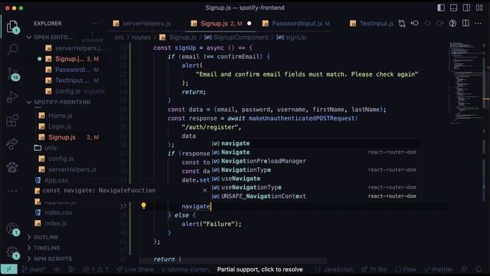Click the lightbulb code action icon
Image resolution: width=490 pixels, height=276 pixels.
click(x=143, y=205)
